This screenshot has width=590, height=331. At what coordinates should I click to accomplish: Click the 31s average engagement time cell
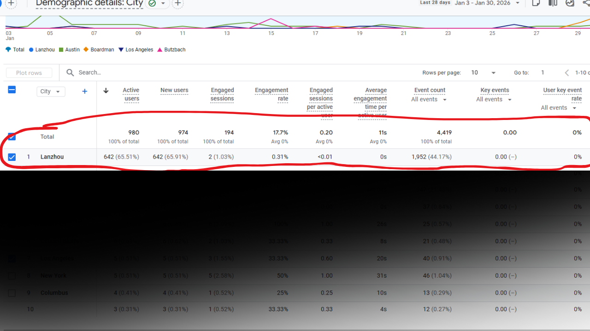pyautogui.click(x=383, y=276)
